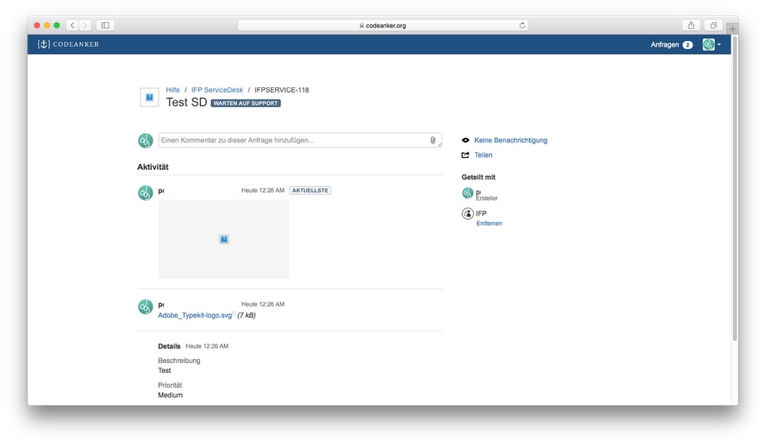Open the Hilfe breadcrumb link
This screenshot has width=766, height=445.
[173, 90]
